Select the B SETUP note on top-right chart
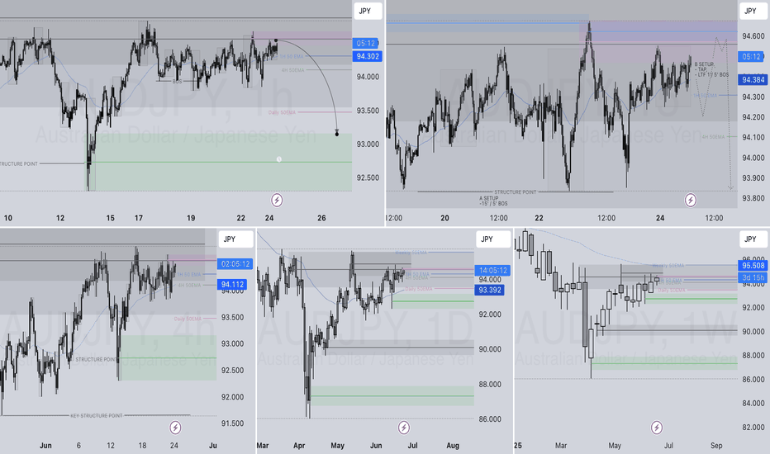 tap(711, 69)
